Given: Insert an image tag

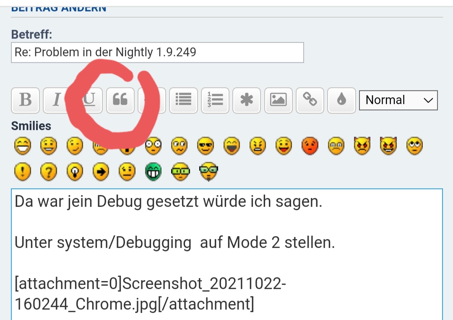Looking at the screenshot, I should click(278, 100).
